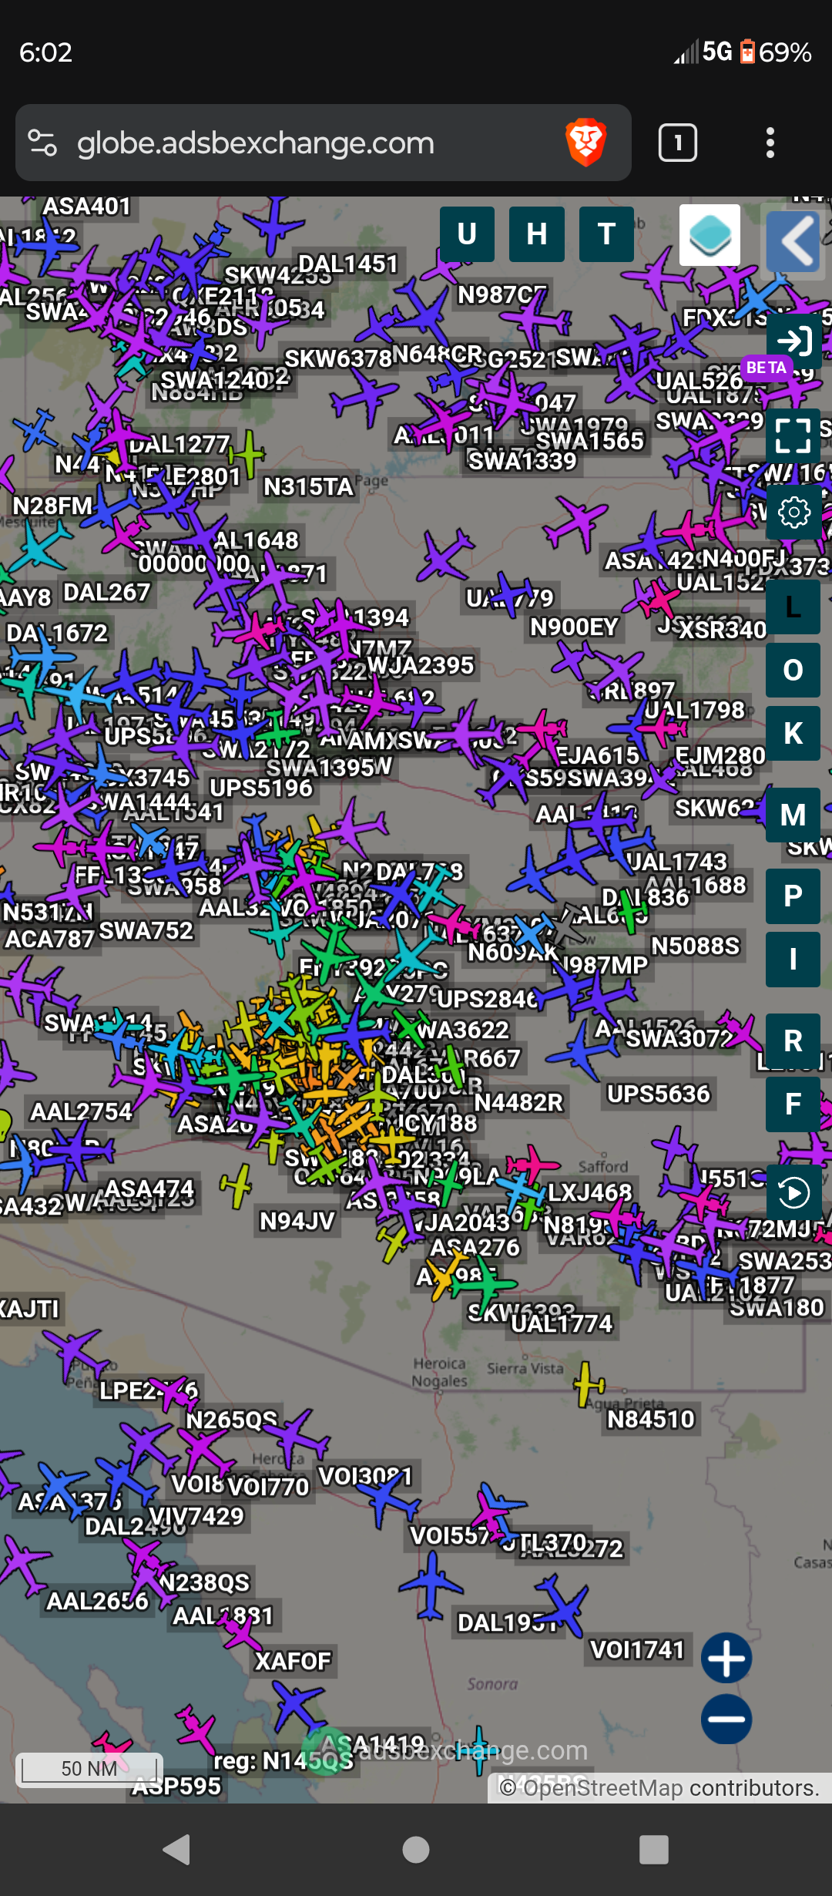This screenshot has width=832, height=1896.
Task: Select the WJA2395 label
Action: click(420, 665)
